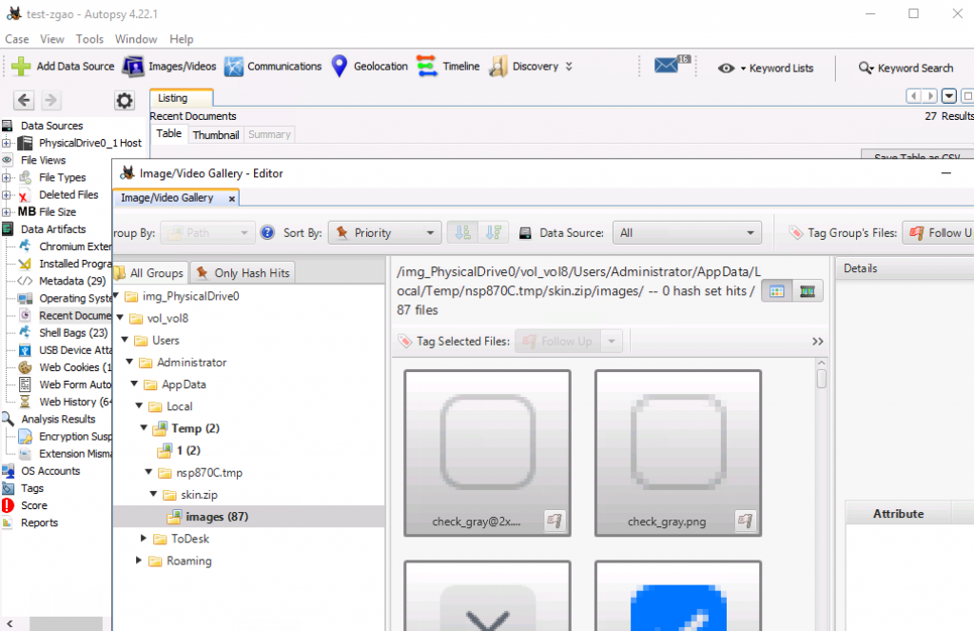Screen dimensions: 974x631
Task: Click the Keyword Search button
Action: (x=906, y=68)
